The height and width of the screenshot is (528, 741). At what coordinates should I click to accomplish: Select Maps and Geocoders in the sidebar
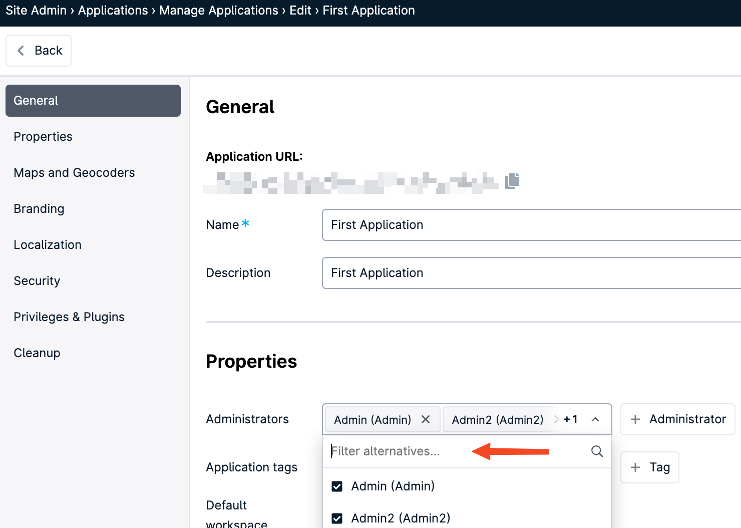coord(74,172)
